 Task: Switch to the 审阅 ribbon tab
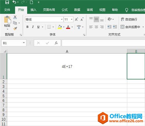coord(90,10)
